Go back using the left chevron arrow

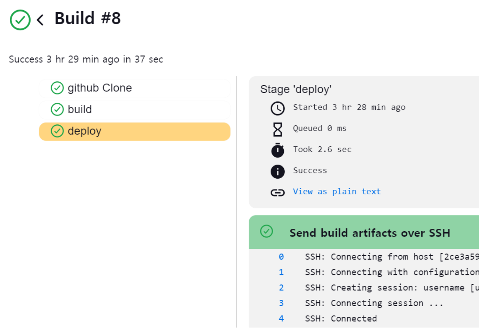click(40, 20)
